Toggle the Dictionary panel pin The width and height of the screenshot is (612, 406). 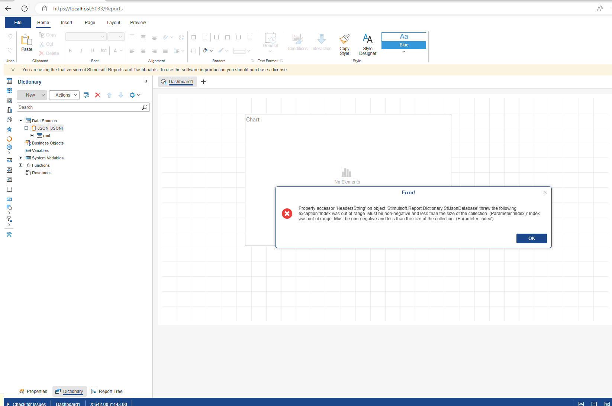pyautogui.click(x=146, y=82)
